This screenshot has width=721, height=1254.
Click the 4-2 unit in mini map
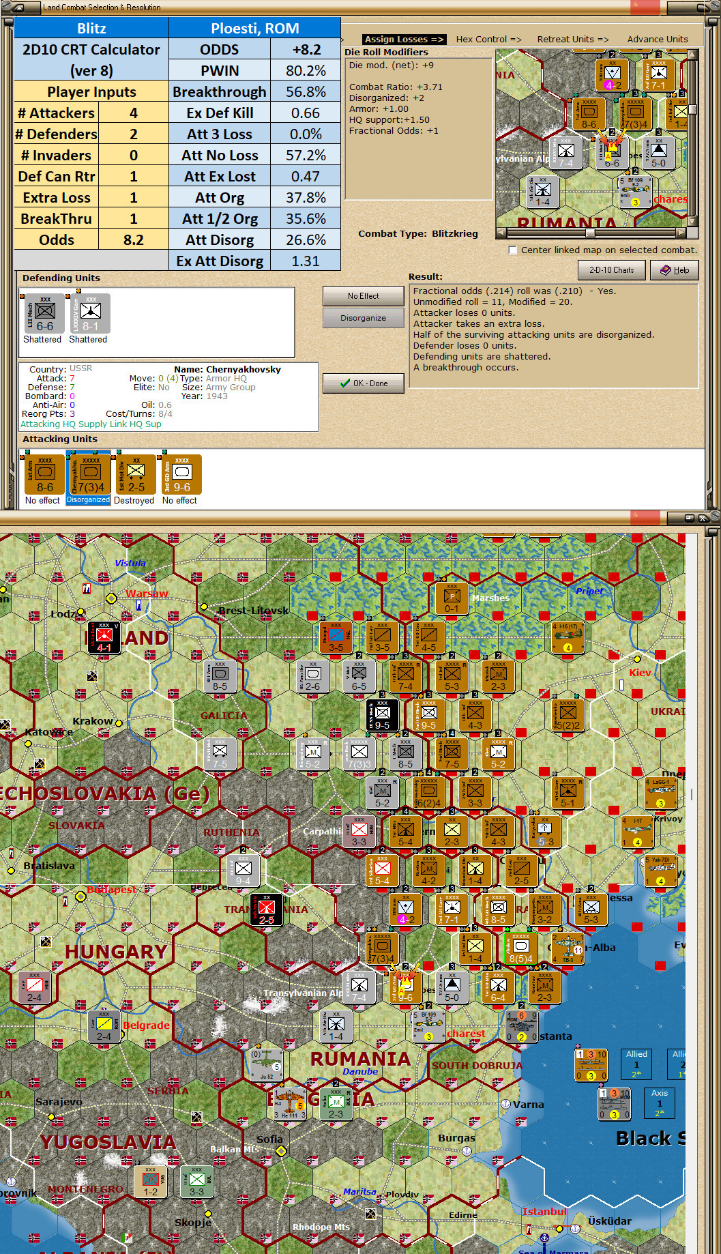point(612,75)
